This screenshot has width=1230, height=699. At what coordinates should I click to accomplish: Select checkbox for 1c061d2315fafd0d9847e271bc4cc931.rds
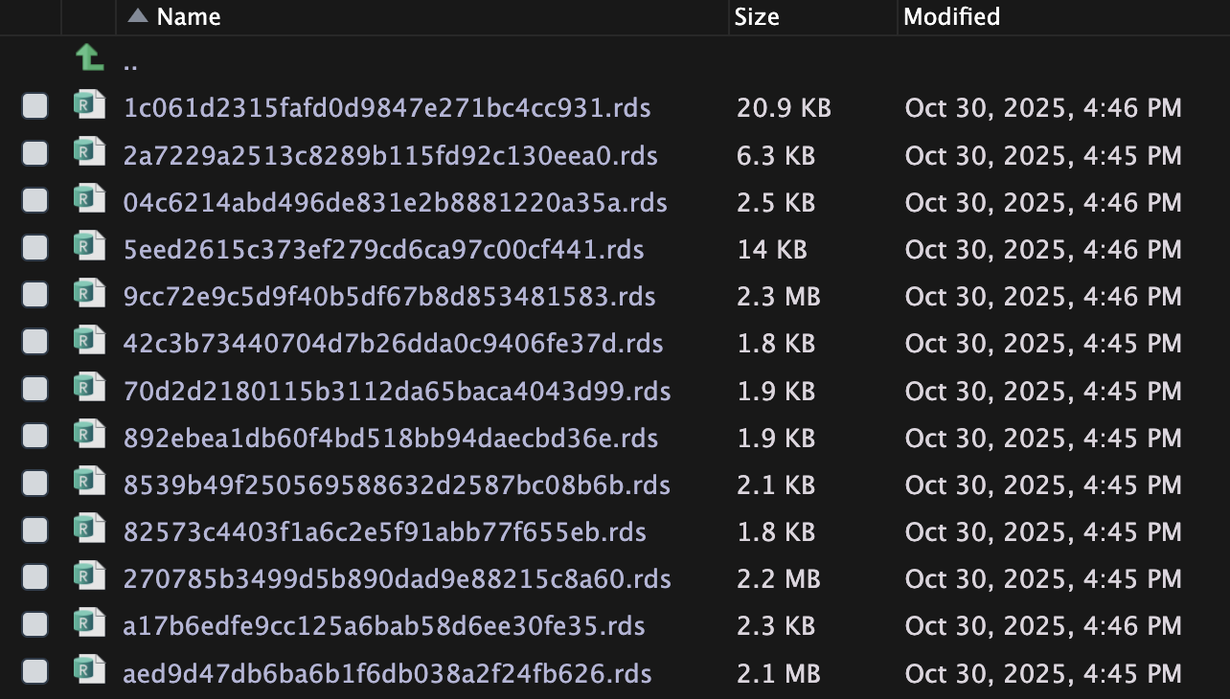pyautogui.click(x=35, y=107)
